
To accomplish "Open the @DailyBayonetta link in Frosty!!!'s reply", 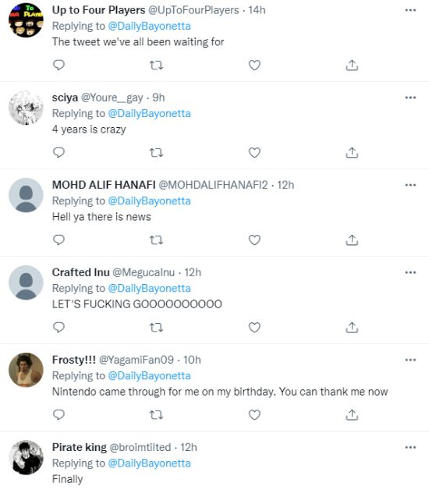I will [149, 375].
